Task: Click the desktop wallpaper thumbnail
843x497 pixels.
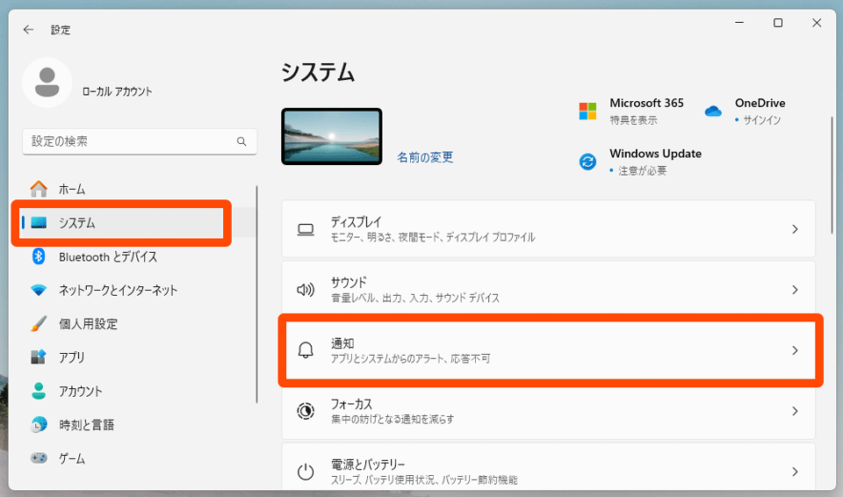Action: pyautogui.click(x=332, y=137)
